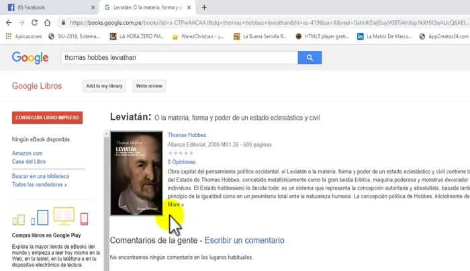
Task: Click the Leviatán book cover thumbnail
Action: [x=136, y=173]
